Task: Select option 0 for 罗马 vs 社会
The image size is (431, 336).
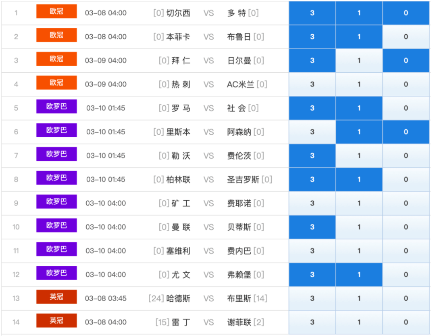Action: pos(406,108)
